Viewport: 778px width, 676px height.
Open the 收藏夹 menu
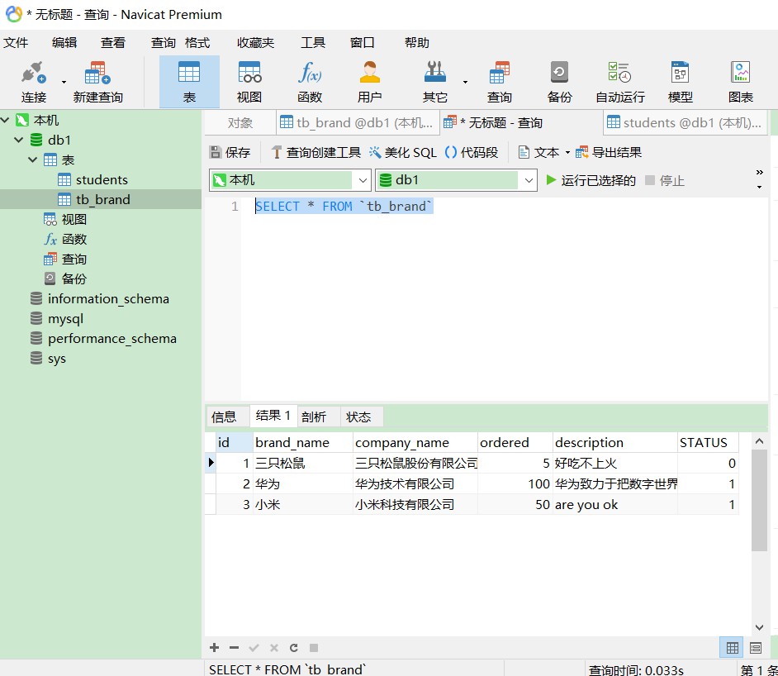[x=255, y=43]
